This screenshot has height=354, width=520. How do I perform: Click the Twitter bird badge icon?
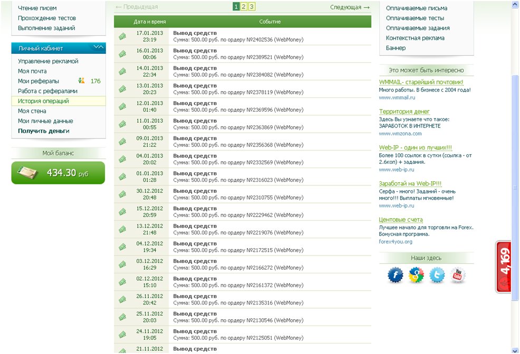437,275
